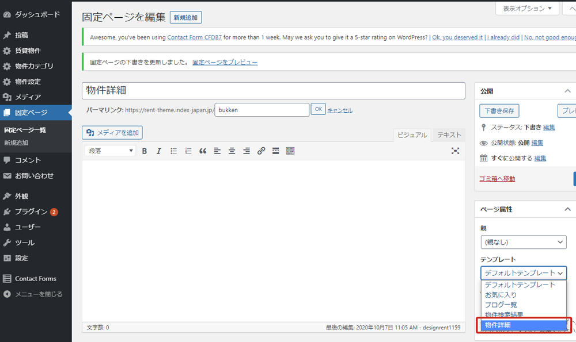The height and width of the screenshot is (342, 576).
Task: Insert a numbered list
Action: pos(188,151)
